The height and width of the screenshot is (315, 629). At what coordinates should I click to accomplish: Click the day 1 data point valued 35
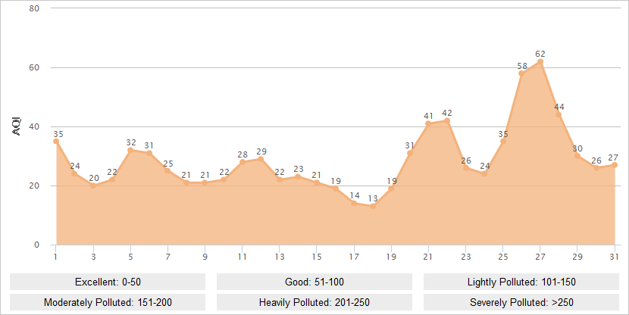[56, 141]
